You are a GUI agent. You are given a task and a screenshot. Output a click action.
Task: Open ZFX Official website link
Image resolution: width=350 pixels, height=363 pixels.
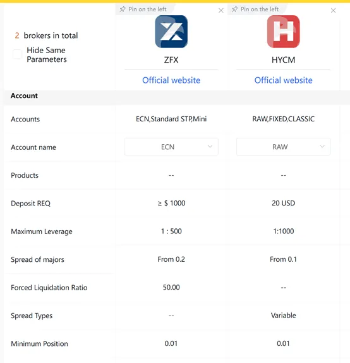click(x=171, y=80)
